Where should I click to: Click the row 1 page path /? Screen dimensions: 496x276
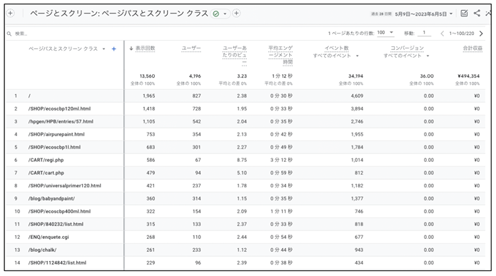click(29, 96)
